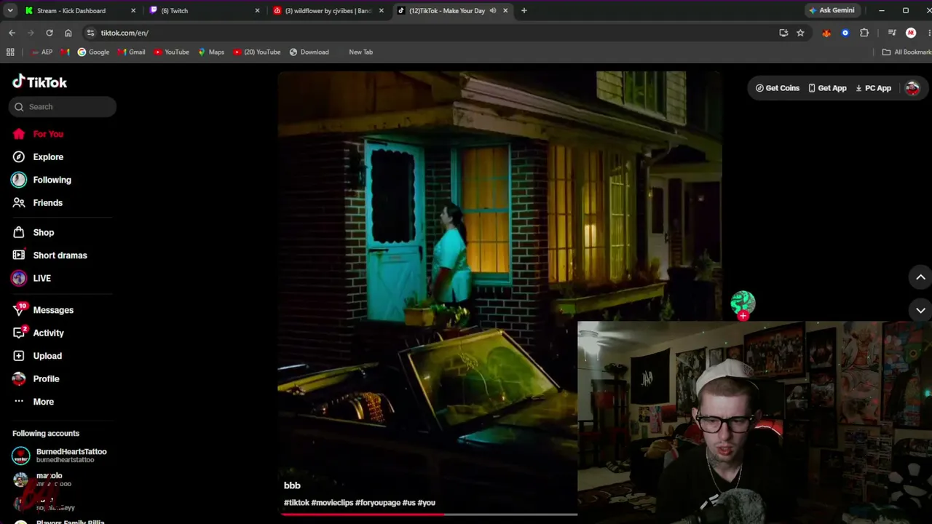Go back in browser history
The width and height of the screenshot is (932, 524).
pos(12,33)
